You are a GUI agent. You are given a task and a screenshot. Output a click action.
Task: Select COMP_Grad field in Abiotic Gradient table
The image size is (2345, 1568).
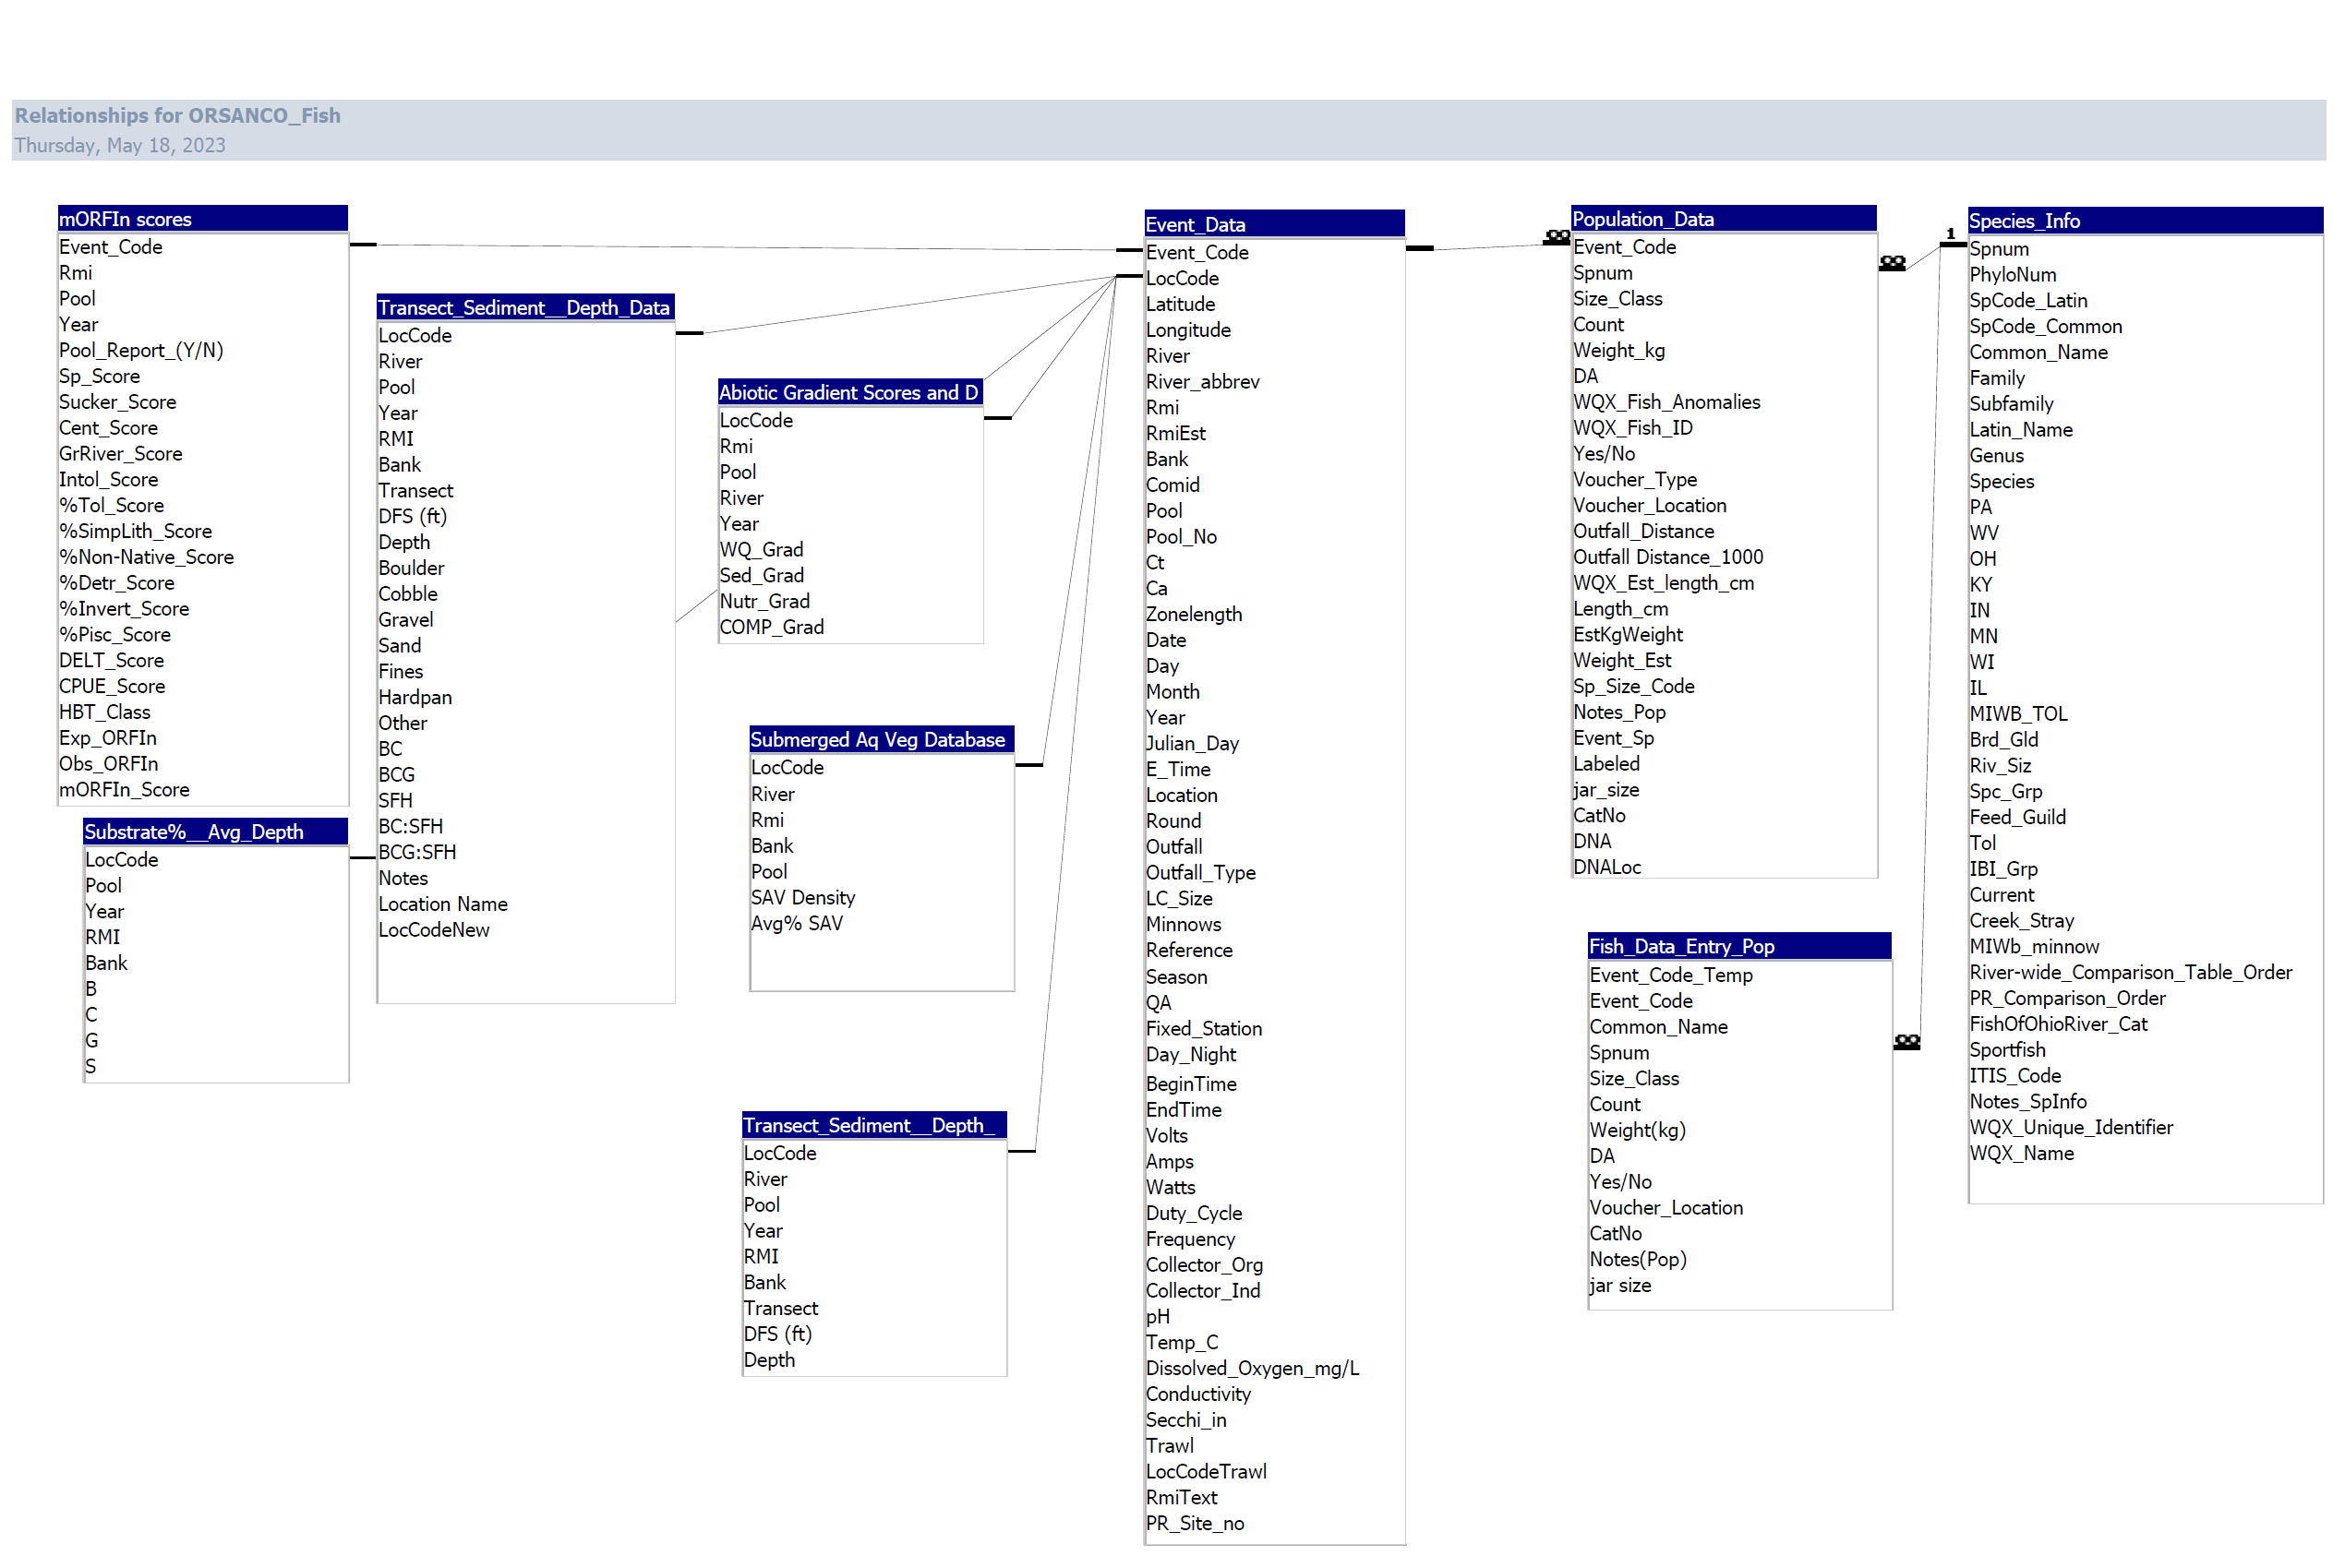click(x=771, y=627)
